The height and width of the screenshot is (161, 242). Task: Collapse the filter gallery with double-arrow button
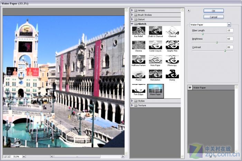click(188, 11)
